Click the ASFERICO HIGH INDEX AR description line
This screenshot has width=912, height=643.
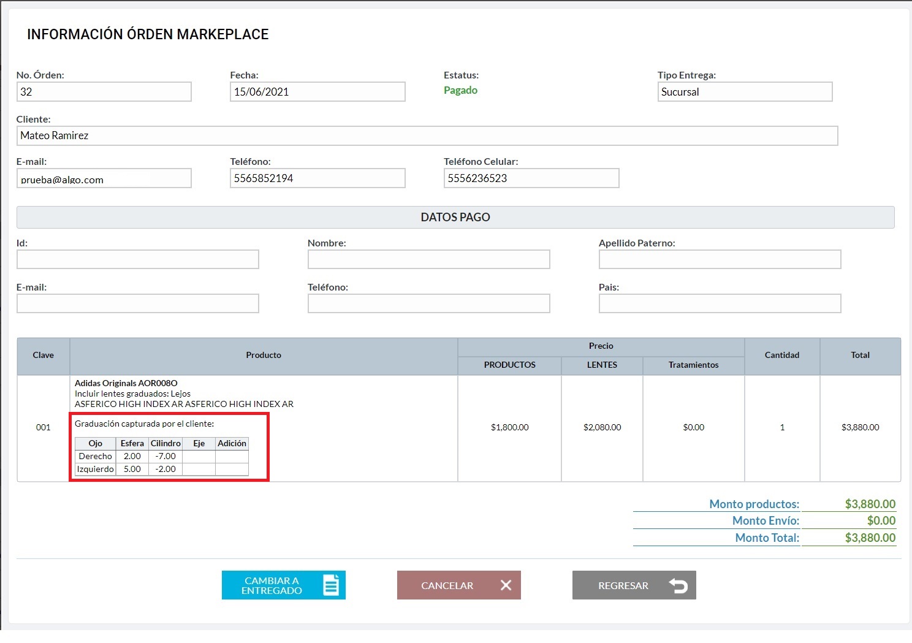184,404
